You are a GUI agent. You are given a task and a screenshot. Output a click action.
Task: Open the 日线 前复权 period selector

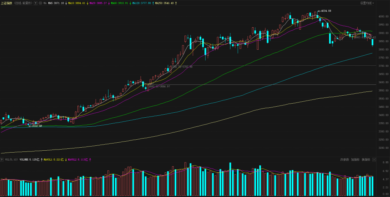[23, 3]
